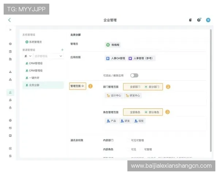The width and height of the screenshot is (219, 175).
Task: Click the 设计中心 department tag
Action: coord(114,96)
